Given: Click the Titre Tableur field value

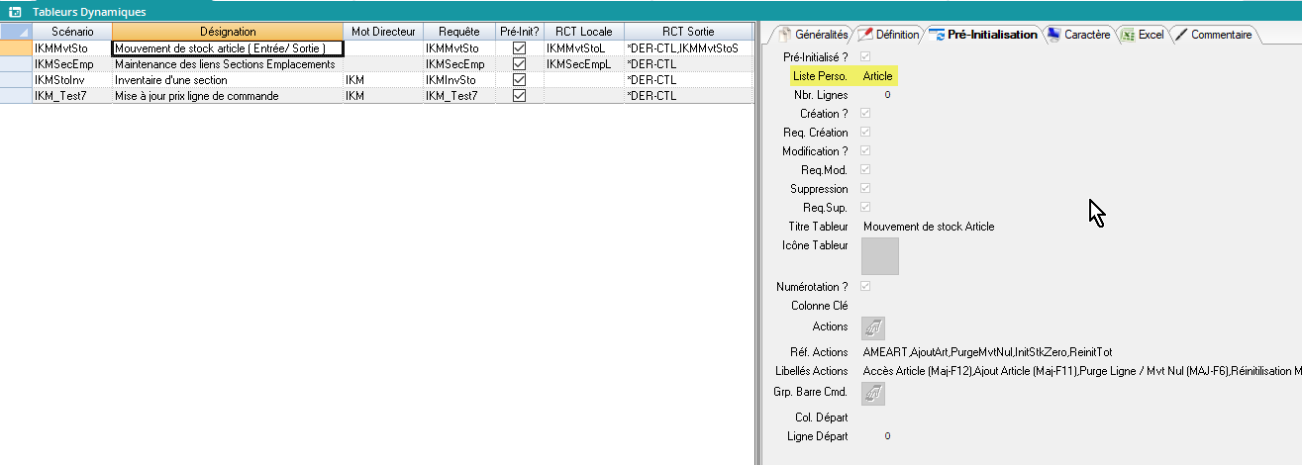Looking at the screenshot, I should [929, 227].
